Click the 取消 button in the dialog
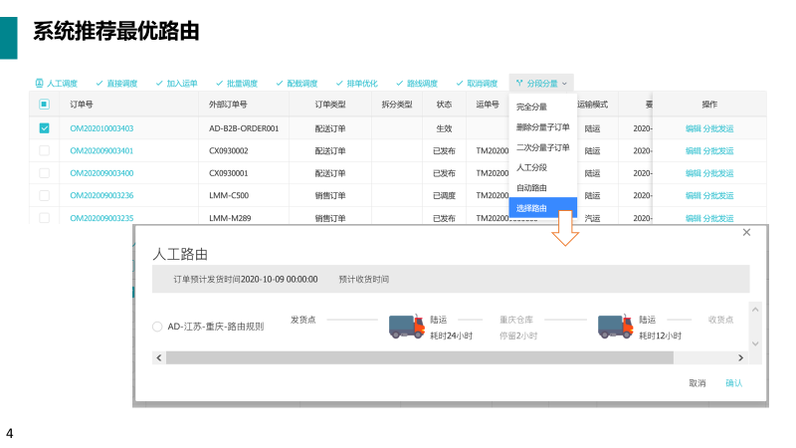Viewport: 796px width, 448px height. tap(696, 383)
